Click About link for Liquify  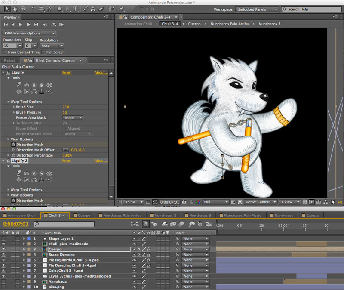[101, 72]
